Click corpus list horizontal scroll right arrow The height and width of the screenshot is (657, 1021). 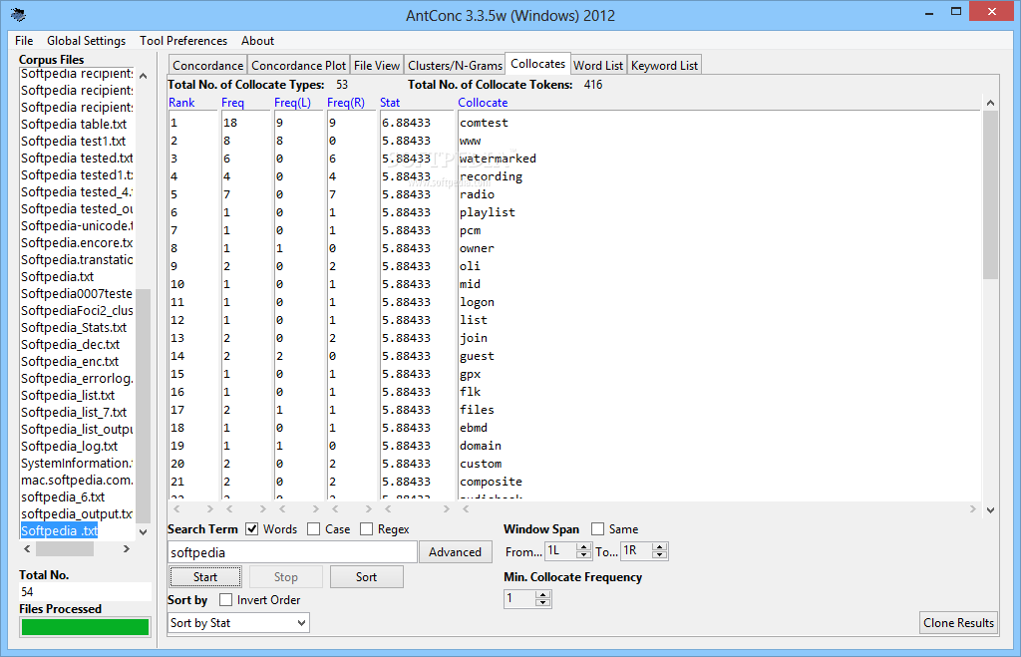pyautogui.click(x=127, y=549)
